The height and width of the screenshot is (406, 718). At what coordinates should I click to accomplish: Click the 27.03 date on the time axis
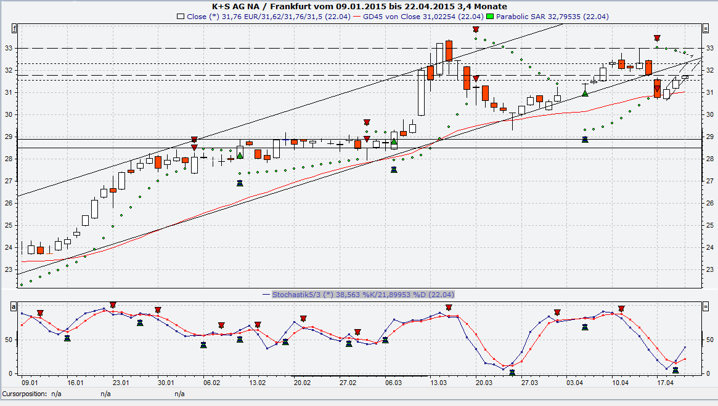(x=529, y=383)
